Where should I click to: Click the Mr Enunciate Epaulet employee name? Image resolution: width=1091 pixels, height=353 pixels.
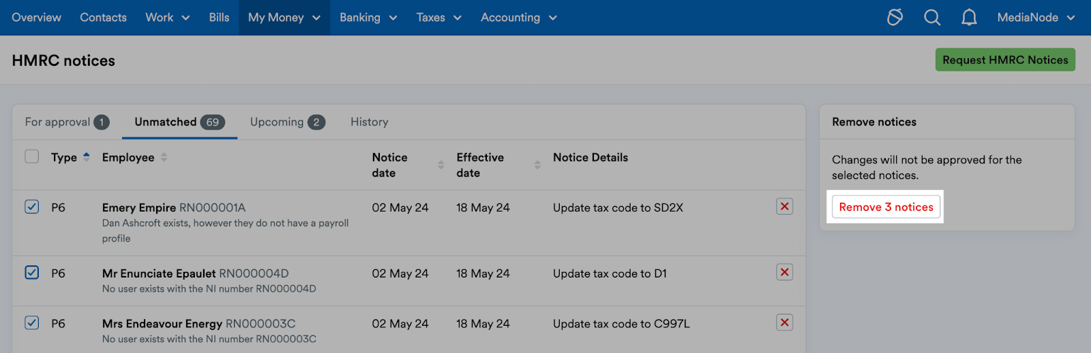[159, 273]
